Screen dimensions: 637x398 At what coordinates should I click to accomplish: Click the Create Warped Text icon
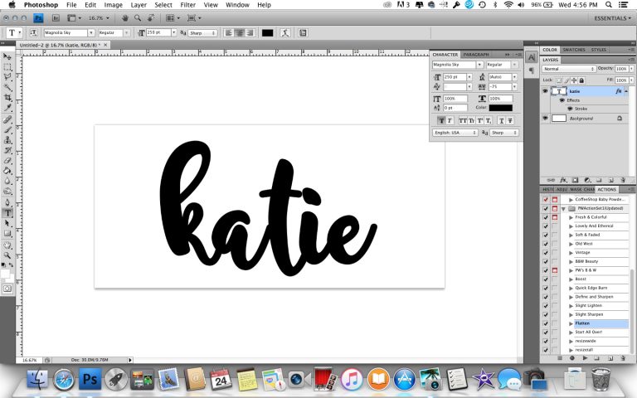285,33
